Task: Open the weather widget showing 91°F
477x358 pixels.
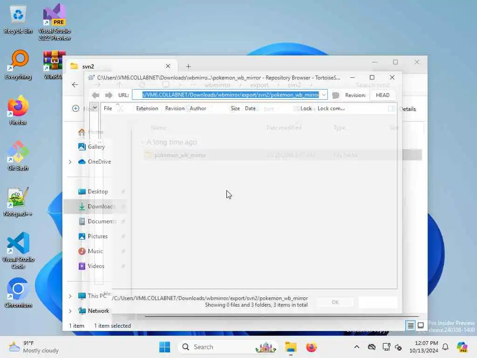Action: click(x=34, y=347)
